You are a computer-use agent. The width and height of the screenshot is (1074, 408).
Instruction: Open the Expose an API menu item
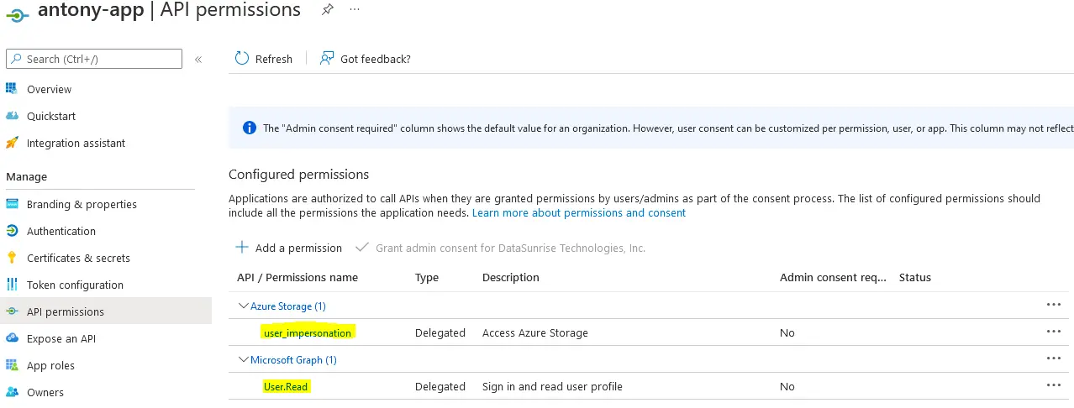pos(61,338)
